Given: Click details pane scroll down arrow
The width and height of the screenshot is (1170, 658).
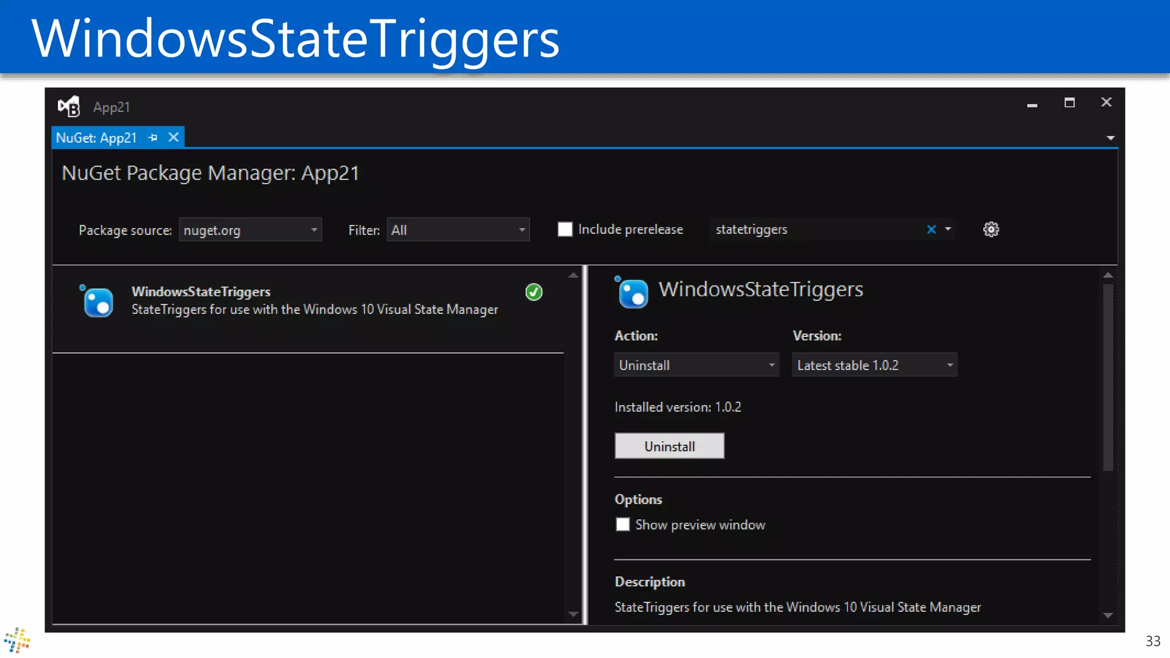Looking at the screenshot, I should [x=1108, y=615].
